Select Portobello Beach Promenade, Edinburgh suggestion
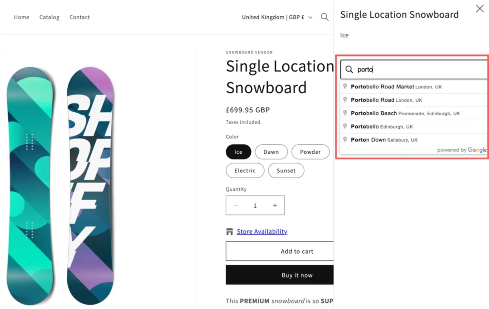Viewport: 489px width, 309px height. coord(405,114)
